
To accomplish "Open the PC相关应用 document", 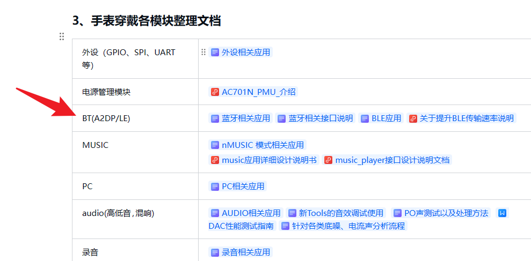I will [243, 187].
